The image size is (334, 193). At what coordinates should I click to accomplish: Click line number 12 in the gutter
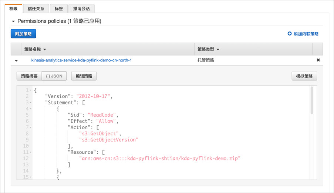point(26,159)
